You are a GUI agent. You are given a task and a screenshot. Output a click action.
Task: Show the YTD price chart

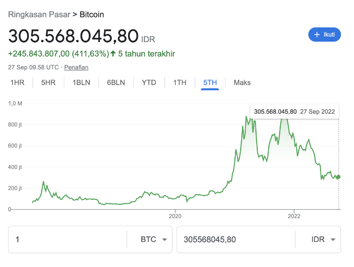pos(149,82)
